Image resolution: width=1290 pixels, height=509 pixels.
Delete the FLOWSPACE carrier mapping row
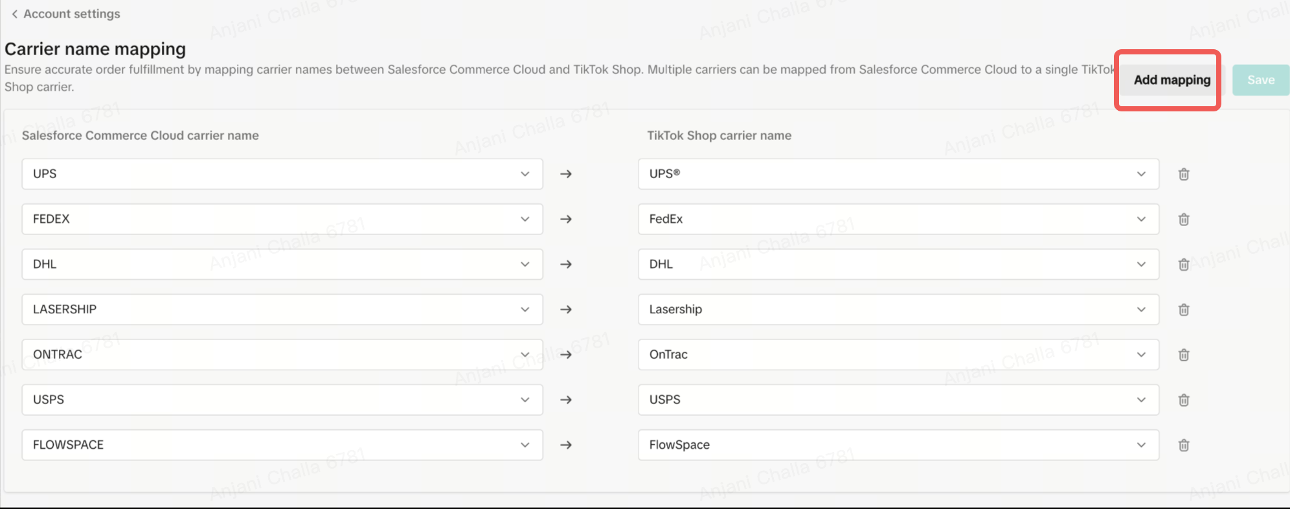(1184, 445)
